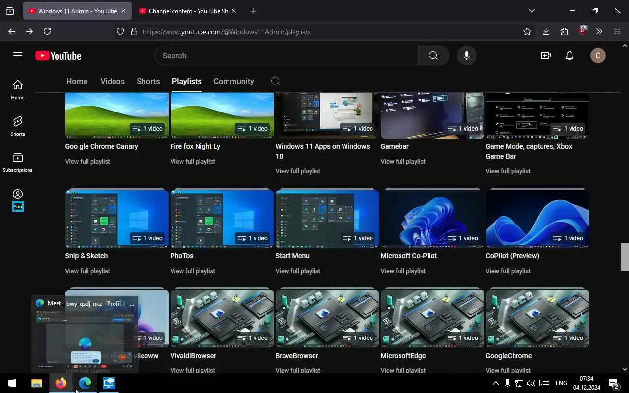Viewport: 629px width, 393px height.
Task: Open the Windows Start menu
Action: pyautogui.click(x=12, y=383)
